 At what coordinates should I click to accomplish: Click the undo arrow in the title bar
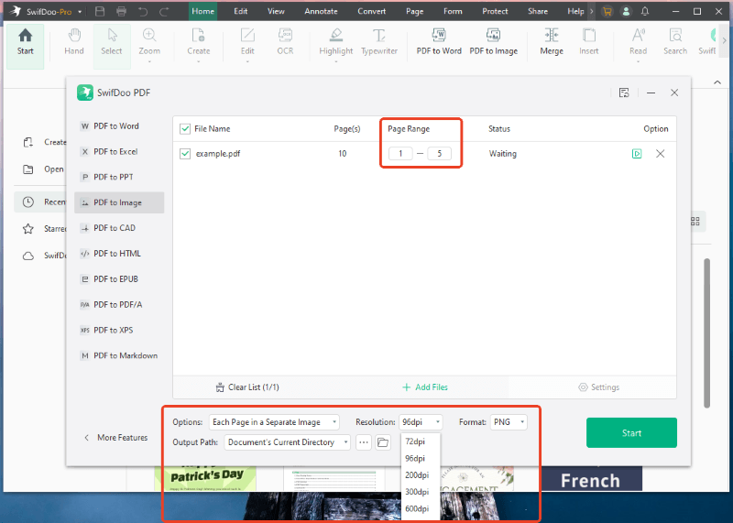[x=143, y=11]
